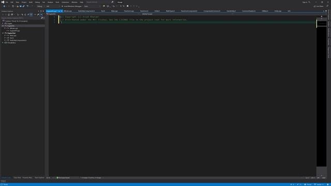331x186 pixels.
Task: Click the master branch status bar button
Action: pos(319,184)
